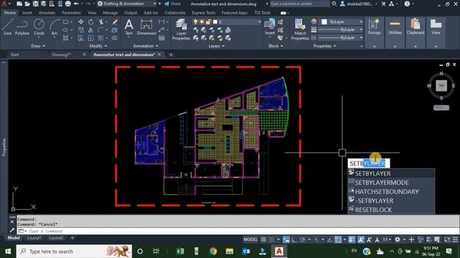Click the Open file icon in quick access toolbar
Viewport: 460px width, 258px height.
[x=27, y=4]
